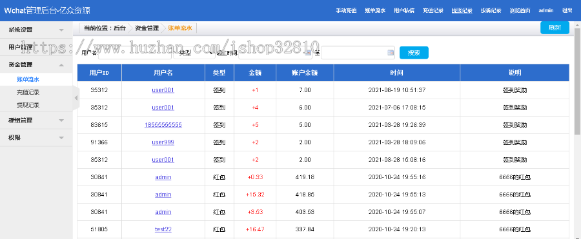
Task: Click the 用户ID column header
Action: 99,73
